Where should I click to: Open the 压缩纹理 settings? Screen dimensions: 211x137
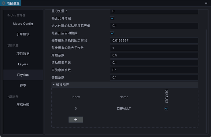pyautogui.click(x=23, y=105)
